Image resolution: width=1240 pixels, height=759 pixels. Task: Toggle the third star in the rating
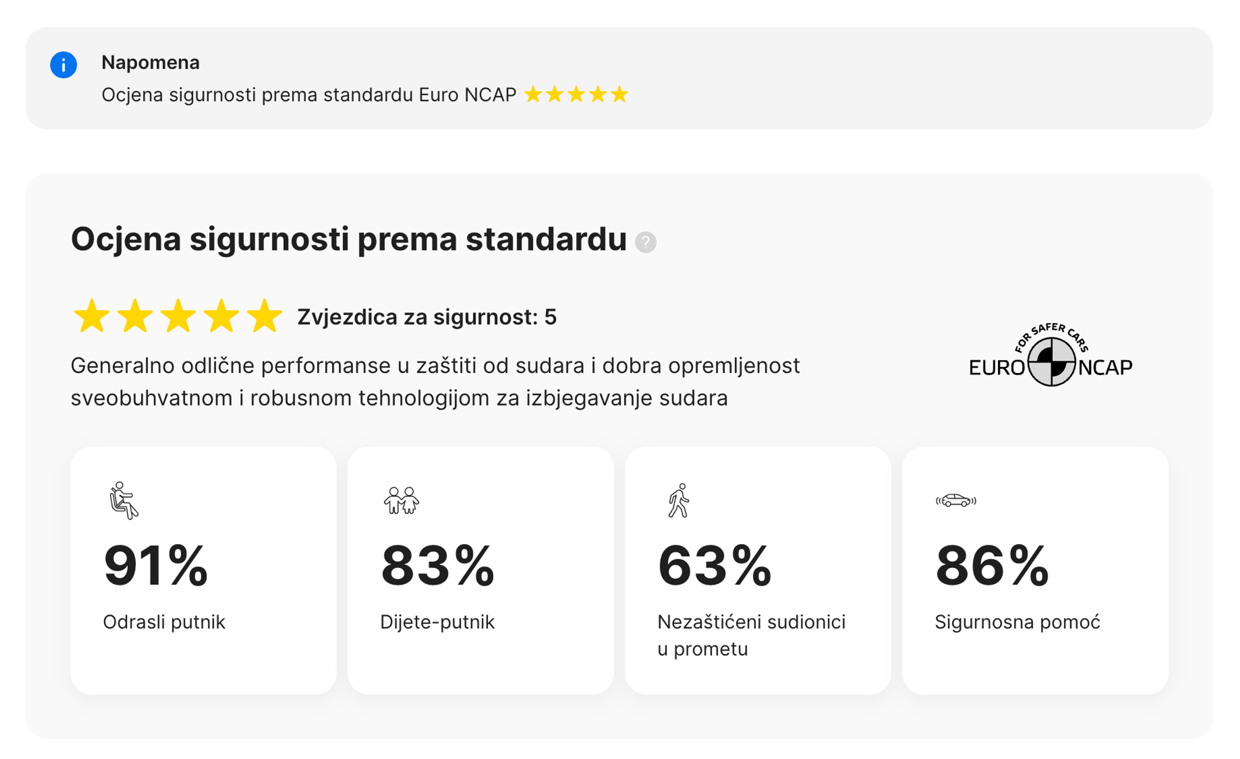click(179, 316)
